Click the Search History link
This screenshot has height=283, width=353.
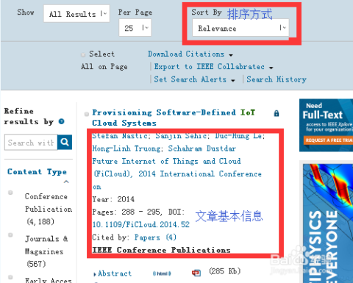(277, 79)
